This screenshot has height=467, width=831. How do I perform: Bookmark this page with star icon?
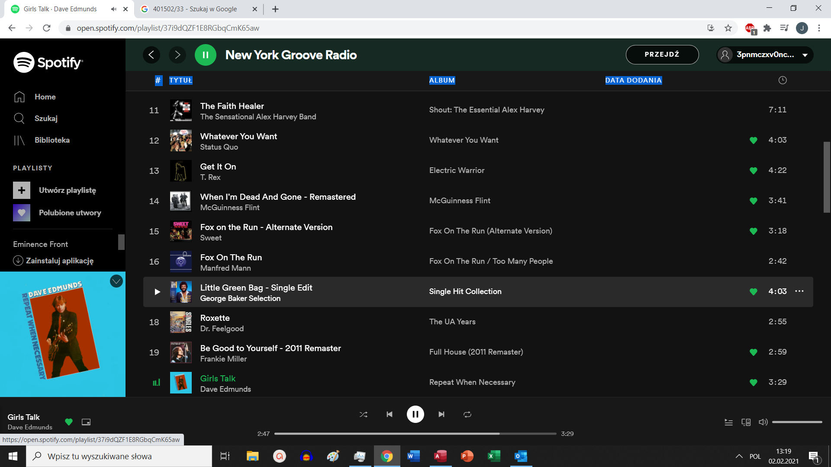728,28
